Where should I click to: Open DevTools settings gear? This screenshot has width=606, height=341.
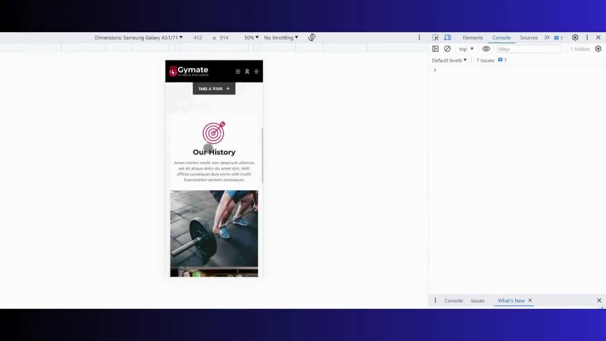tap(575, 38)
